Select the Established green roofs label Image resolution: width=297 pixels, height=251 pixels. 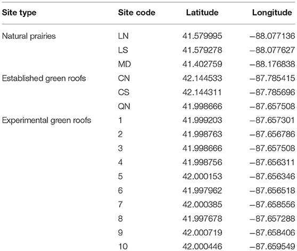point(44,78)
